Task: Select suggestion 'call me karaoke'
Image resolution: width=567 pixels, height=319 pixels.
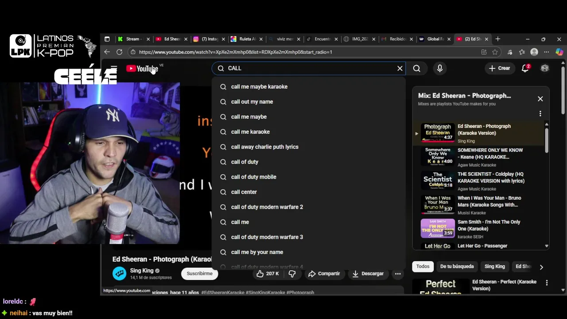Action: 308,132
